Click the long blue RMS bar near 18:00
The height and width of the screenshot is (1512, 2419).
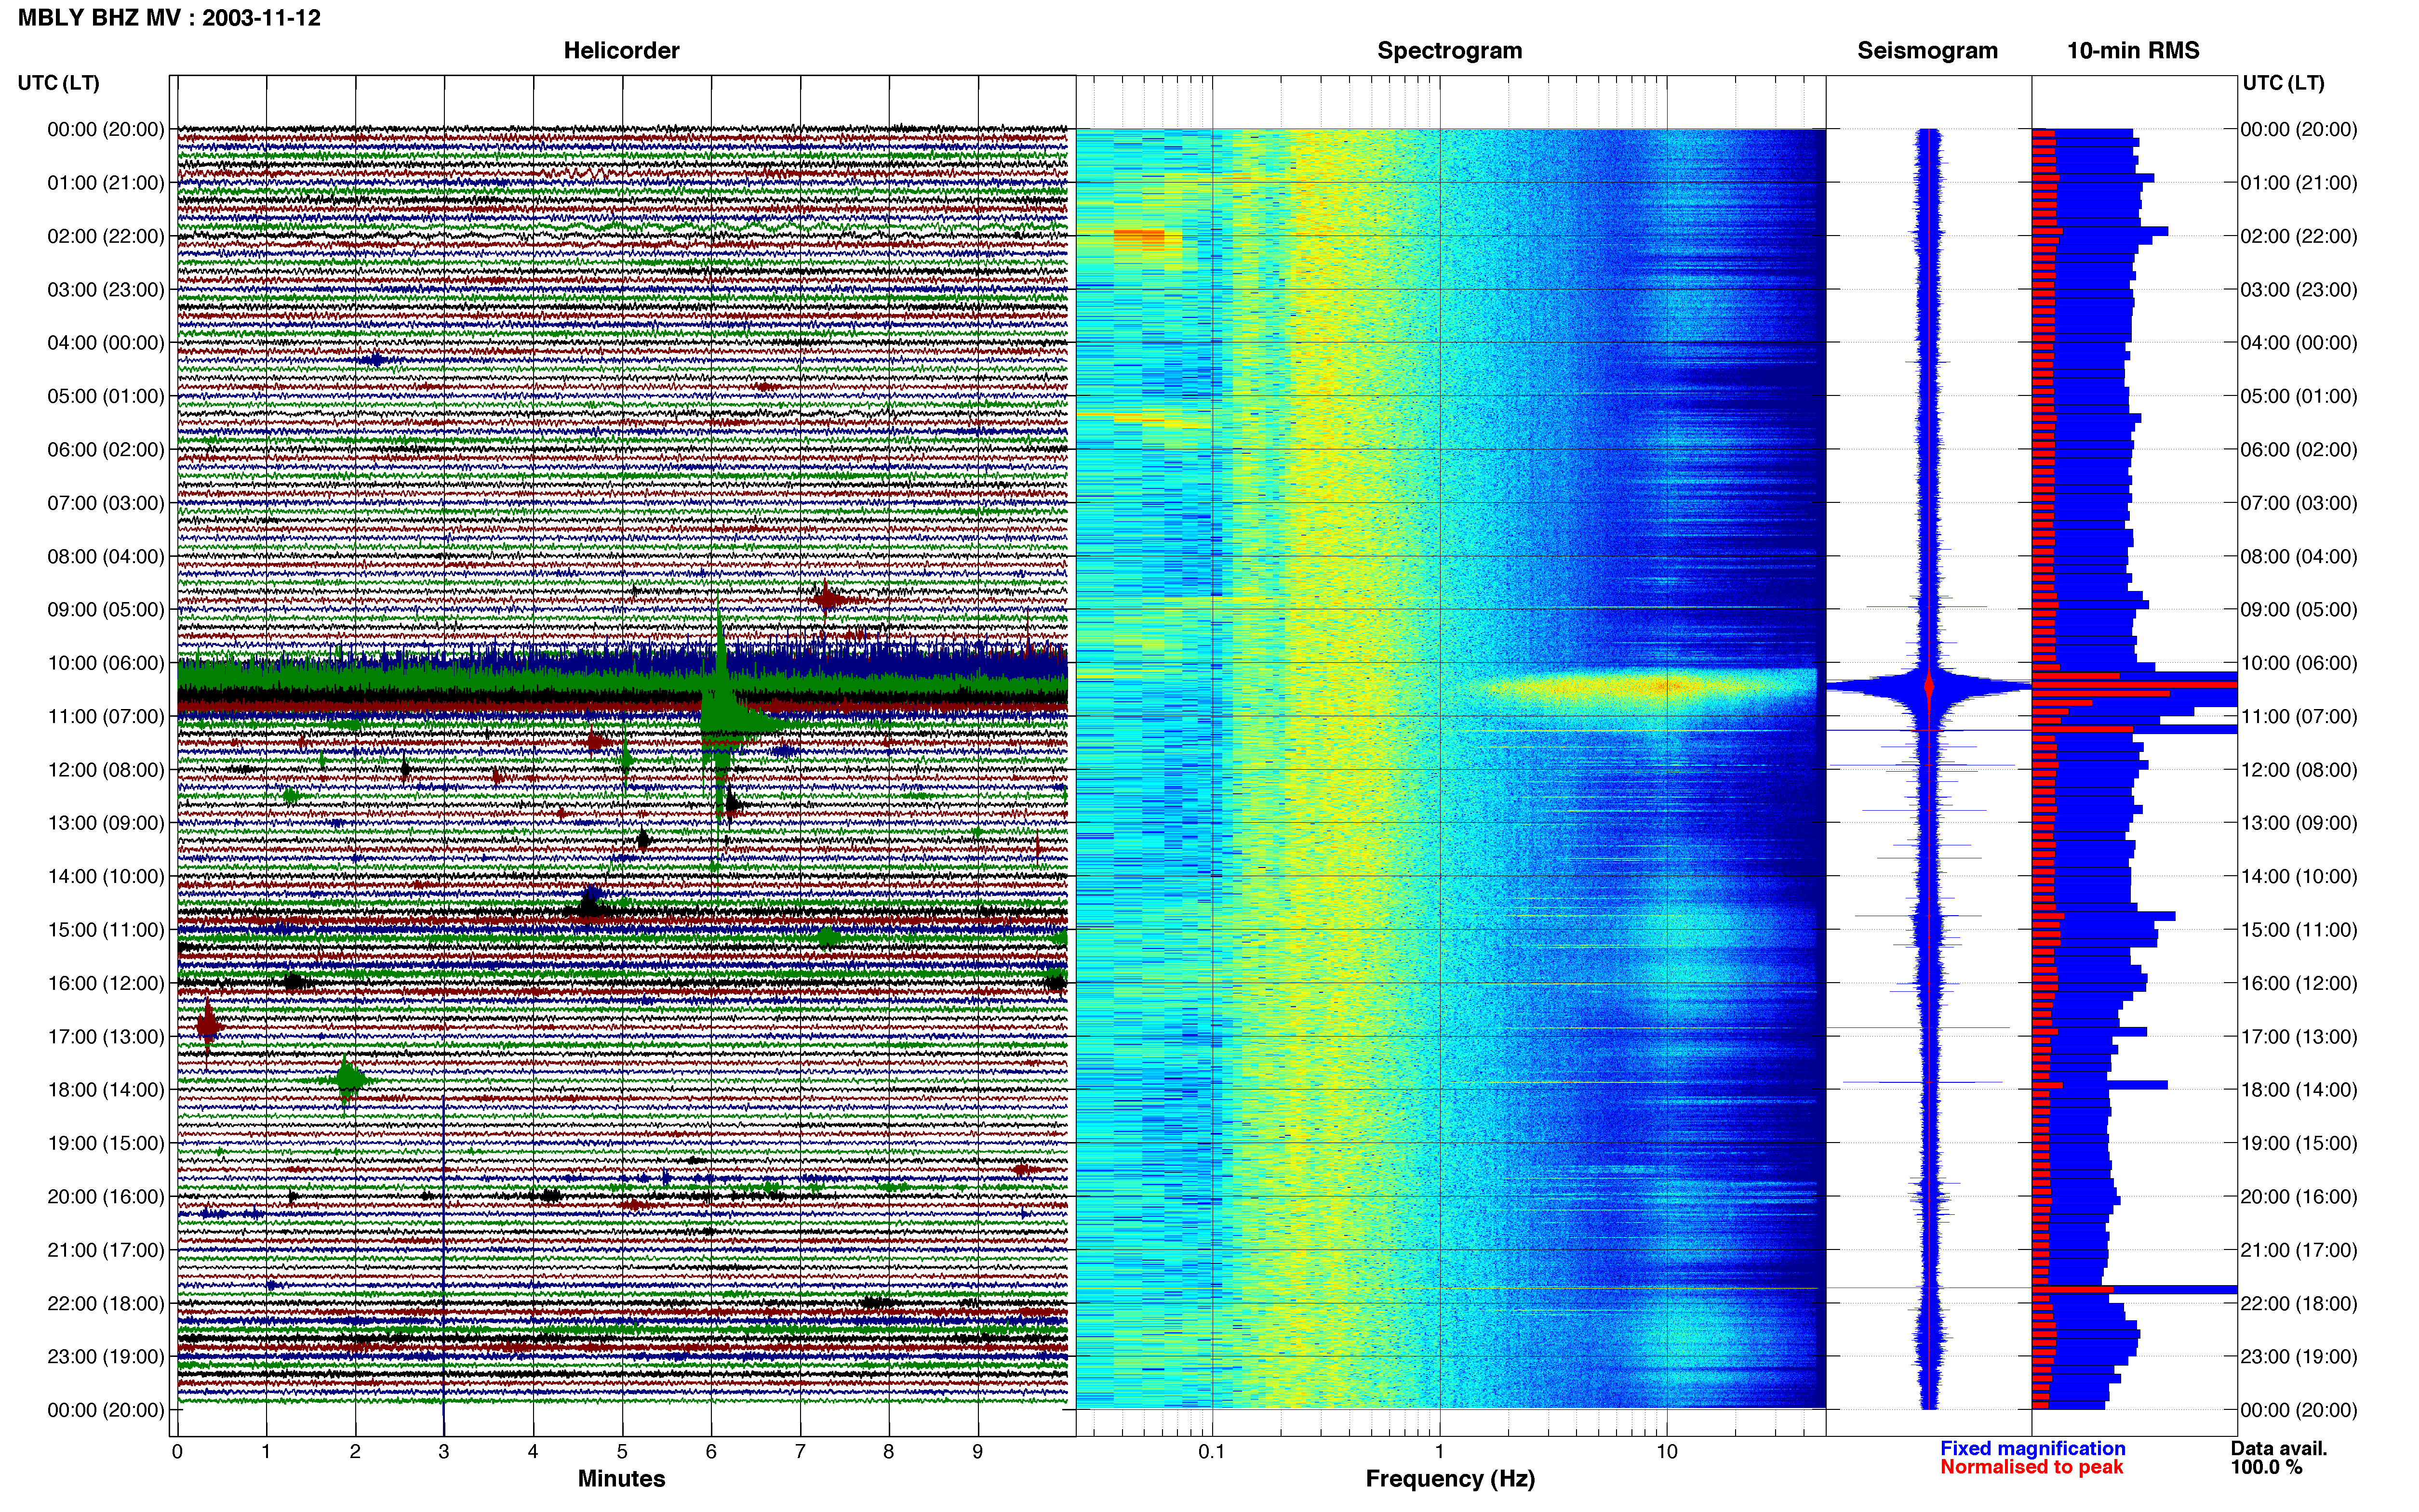click(2100, 1085)
